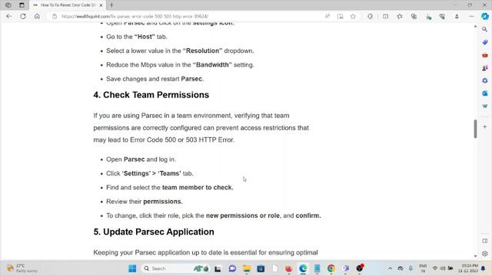Open Tab actions menu
492x276 pixels.
(22, 5)
